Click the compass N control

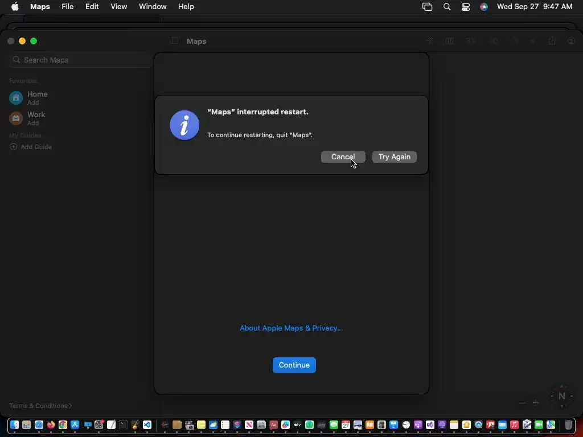coord(562,396)
